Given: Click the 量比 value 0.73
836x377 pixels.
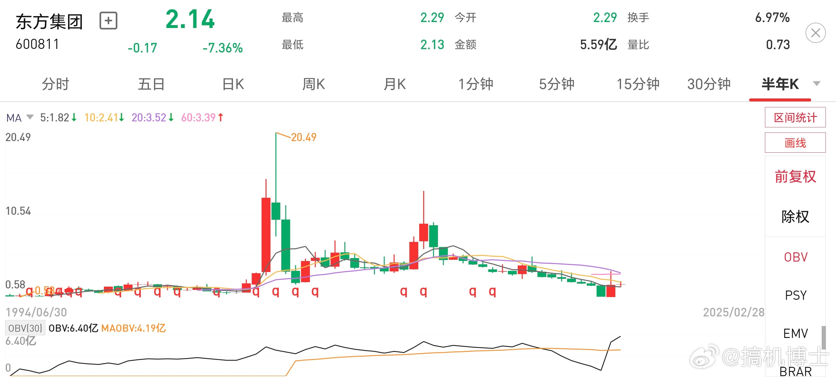Looking at the screenshot, I should (778, 44).
